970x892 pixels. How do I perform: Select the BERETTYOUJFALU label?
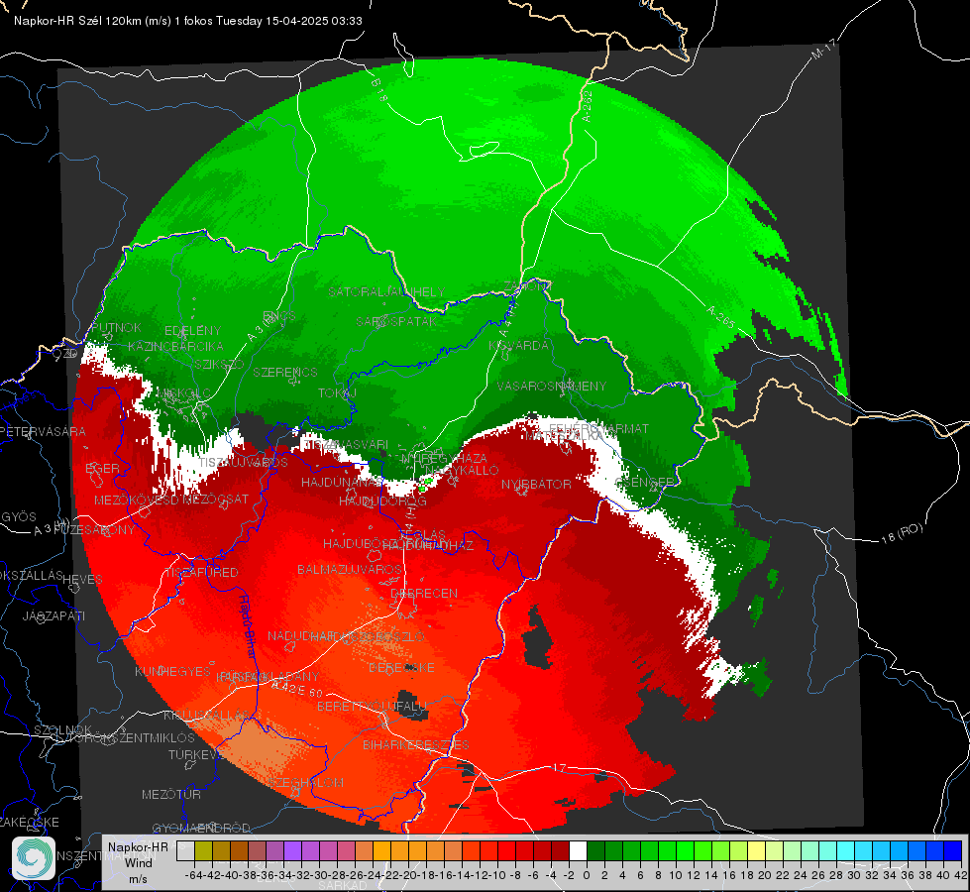pos(372,706)
